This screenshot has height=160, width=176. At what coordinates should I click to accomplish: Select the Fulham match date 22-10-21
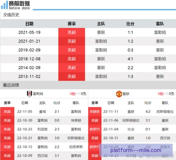[x=25, y=138]
